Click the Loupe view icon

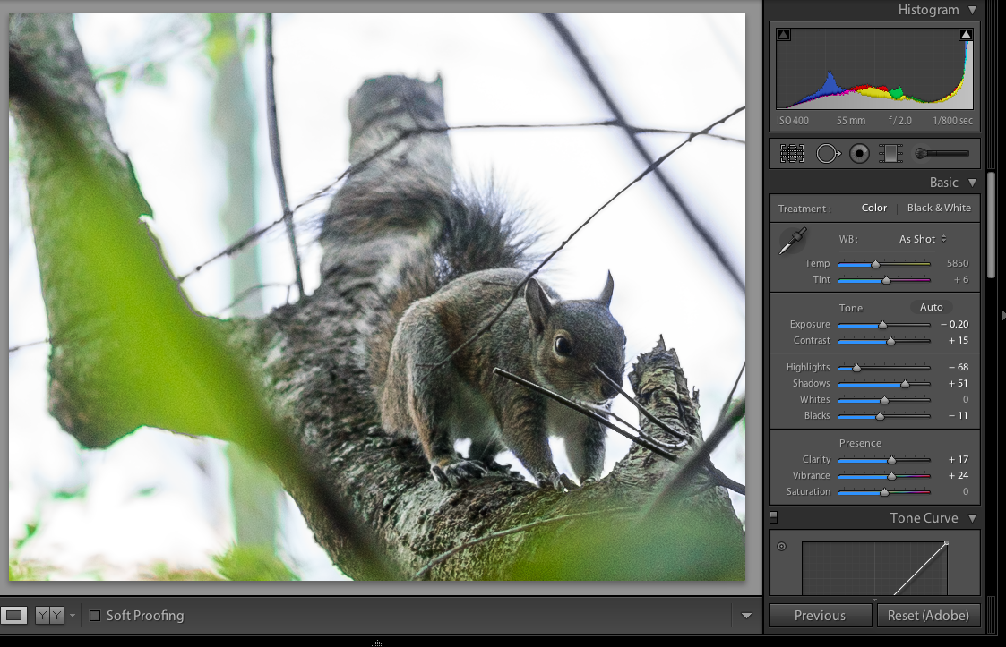coord(13,616)
